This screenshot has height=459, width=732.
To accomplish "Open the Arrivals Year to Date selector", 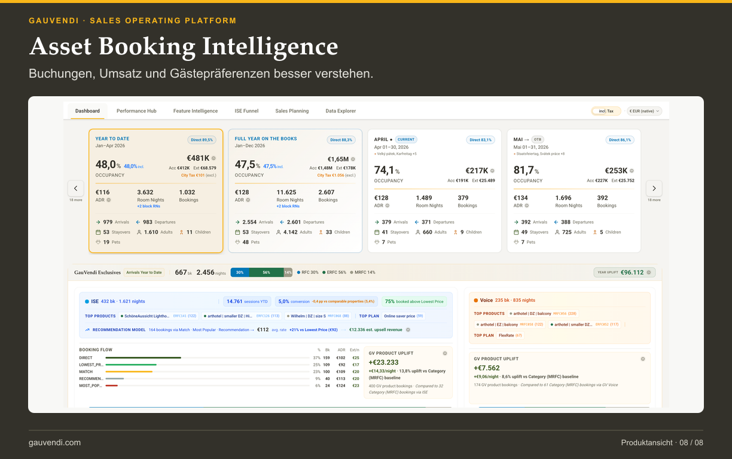I will [144, 273].
